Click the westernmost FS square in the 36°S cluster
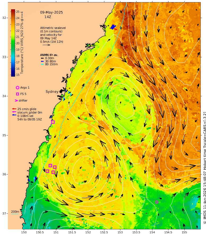The height and width of the screenshot is (236, 206). tap(47, 171)
